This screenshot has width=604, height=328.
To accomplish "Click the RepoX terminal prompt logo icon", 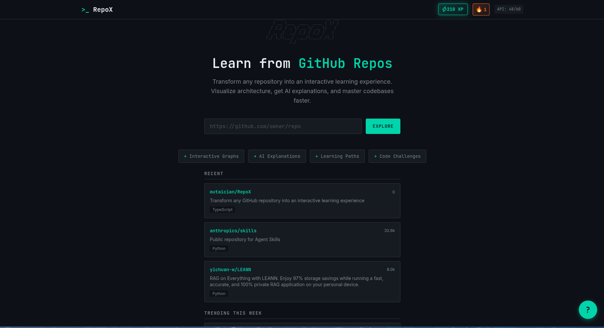I will click(85, 10).
